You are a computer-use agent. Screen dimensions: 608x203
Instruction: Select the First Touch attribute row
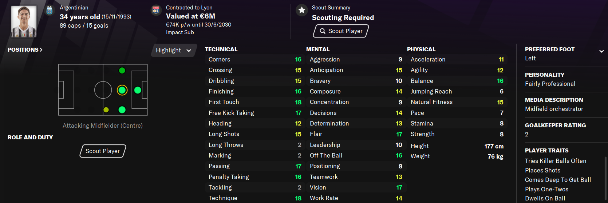[x=254, y=102]
